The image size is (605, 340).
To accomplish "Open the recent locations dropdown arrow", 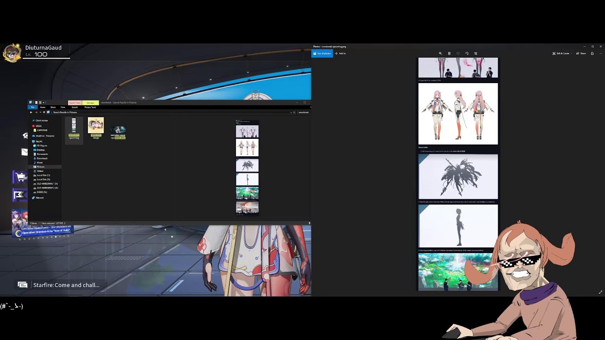I will (x=40, y=112).
